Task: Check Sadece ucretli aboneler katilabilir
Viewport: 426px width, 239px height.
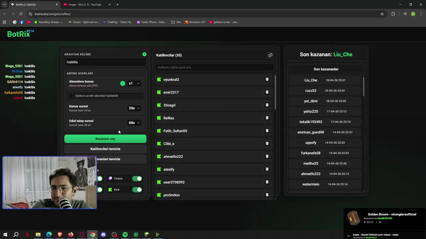Action: [71, 96]
